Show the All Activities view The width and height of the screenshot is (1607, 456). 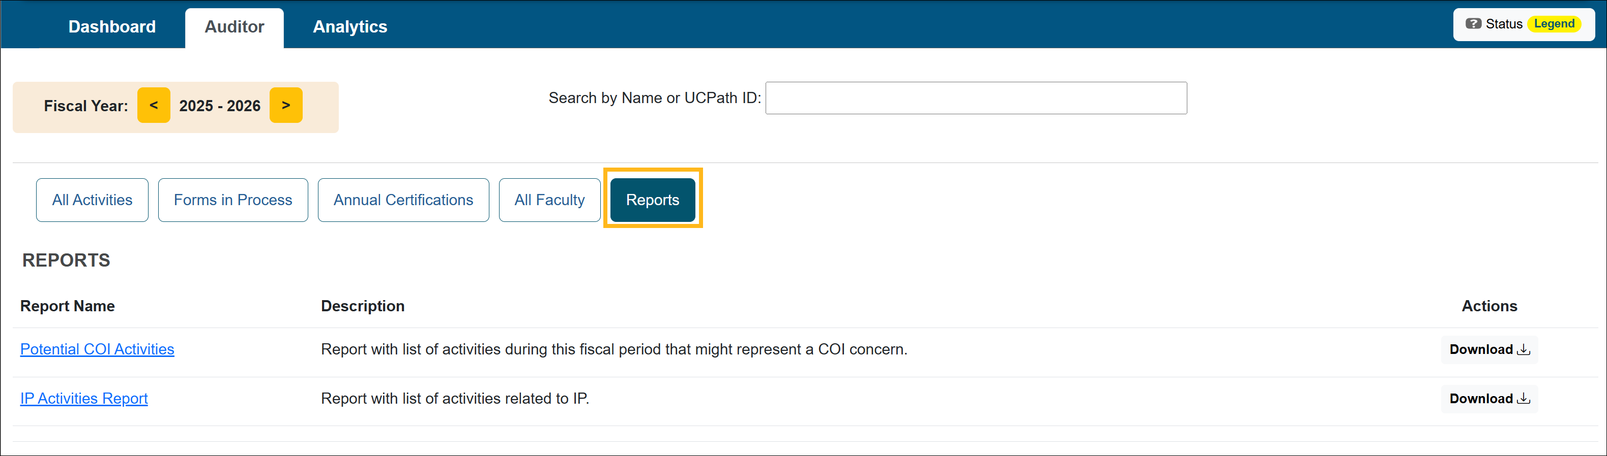click(92, 200)
